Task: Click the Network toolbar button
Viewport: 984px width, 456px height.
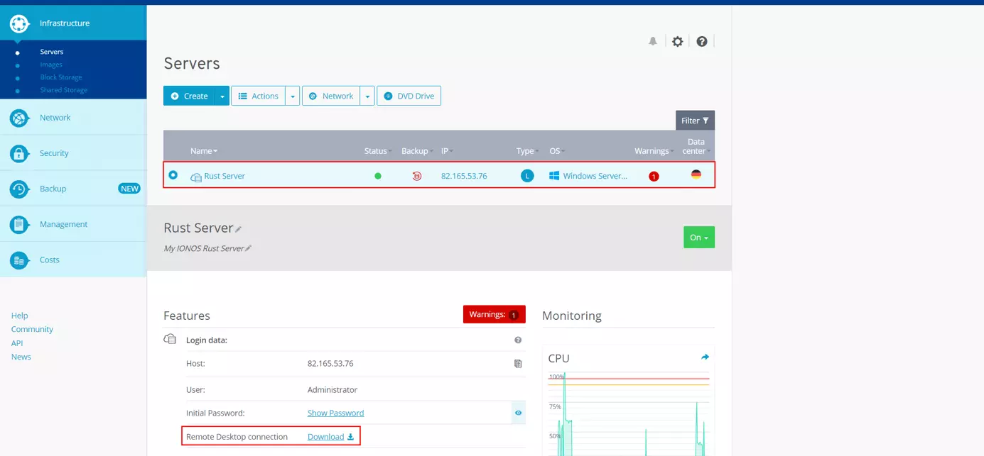Action: pyautogui.click(x=331, y=96)
